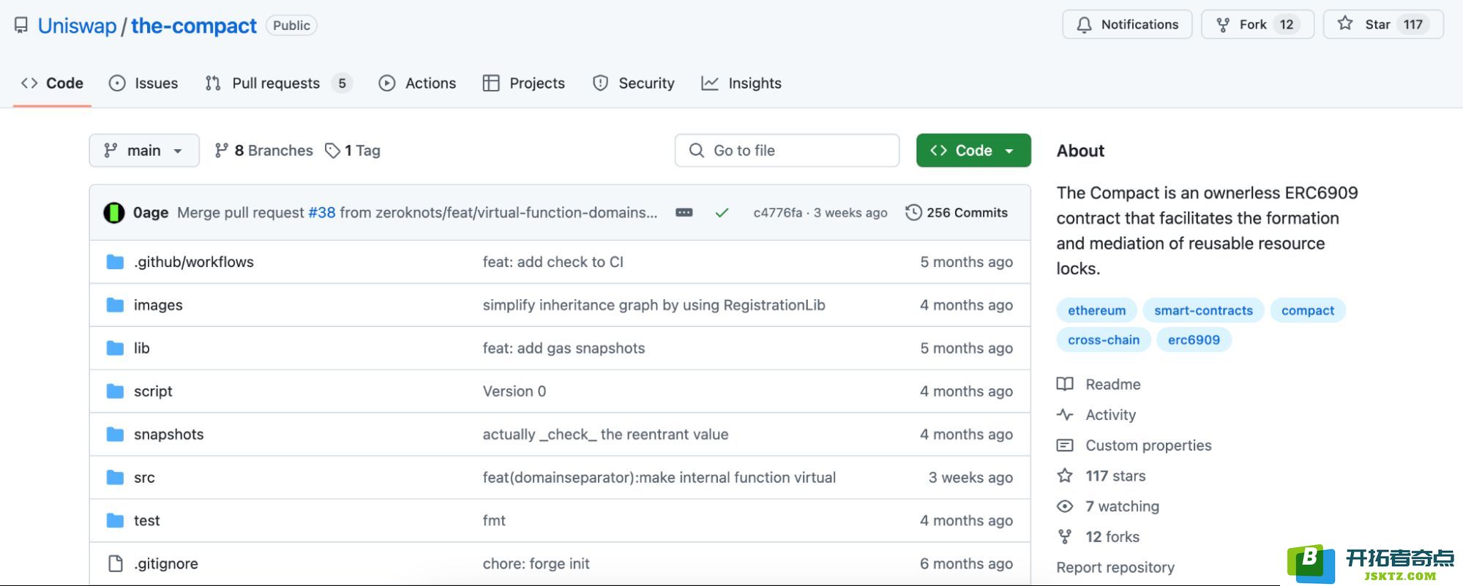
Task: Open 'actually _check_ the reentrant value' commit
Action: click(606, 435)
